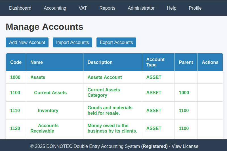Image resolution: width=227 pixels, height=151 pixels.
Task: Open the VAT menu
Action: (x=83, y=8)
